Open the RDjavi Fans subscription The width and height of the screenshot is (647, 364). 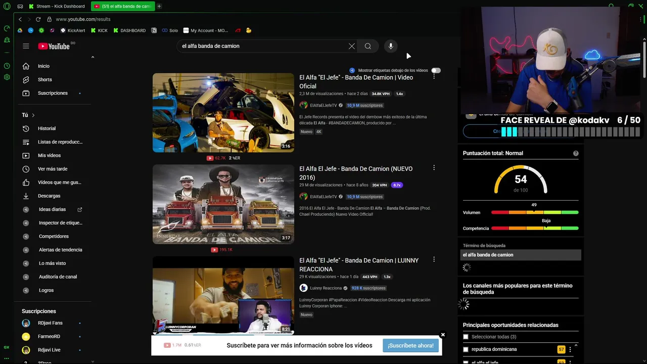pyautogui.click(x=50, y=323)
